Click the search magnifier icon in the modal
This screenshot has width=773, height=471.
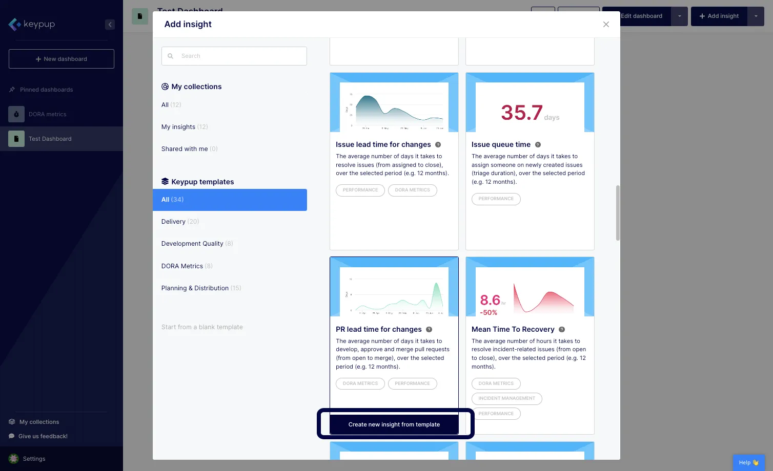[x=171, y=56]
